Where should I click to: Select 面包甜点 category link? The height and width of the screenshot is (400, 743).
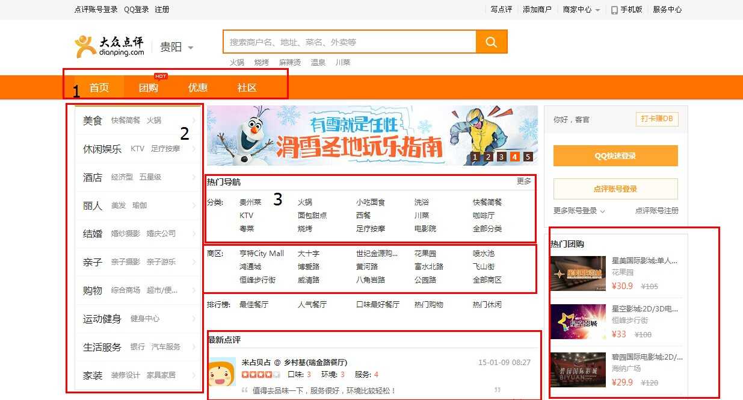click(x=312, y=216)
